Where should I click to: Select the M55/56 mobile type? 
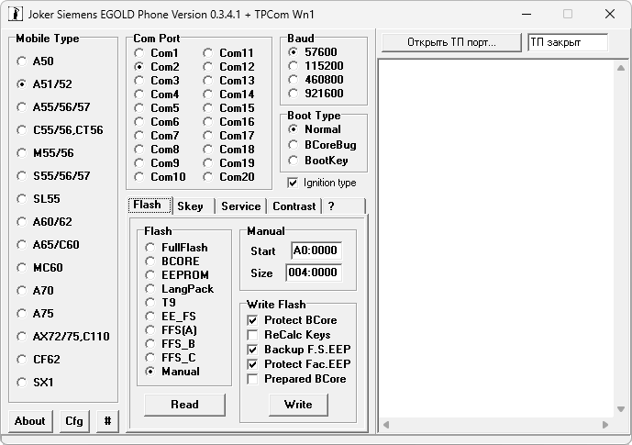[x=45, y=153]
